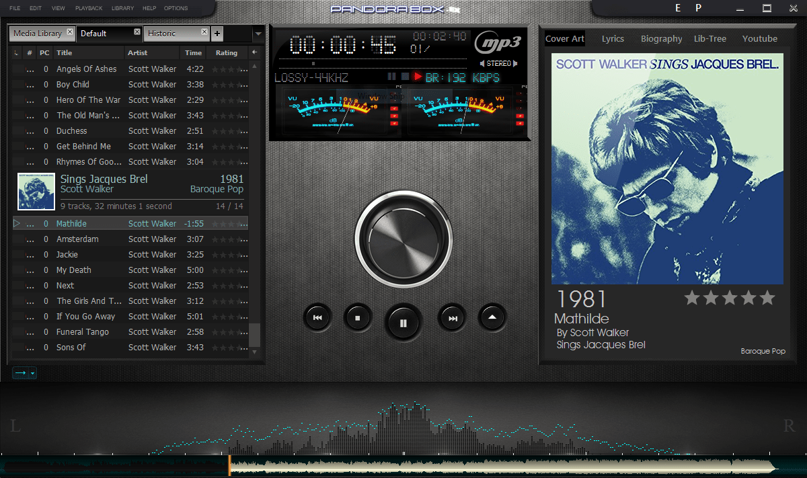Click left-arrow icon right of Rating header
Viewport: 807px width, 478px height.
[254, 52]
